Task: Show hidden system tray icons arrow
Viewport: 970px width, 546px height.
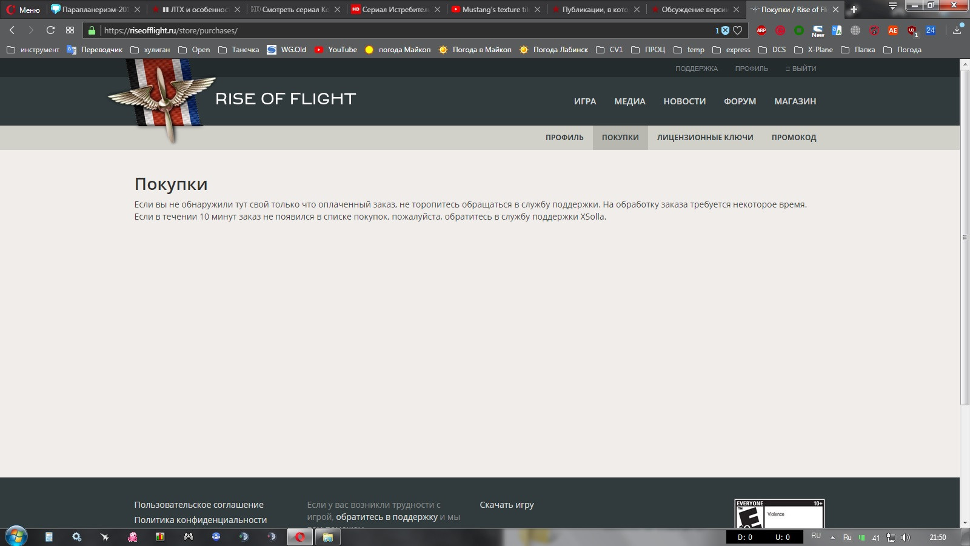Action: (832, 538)
